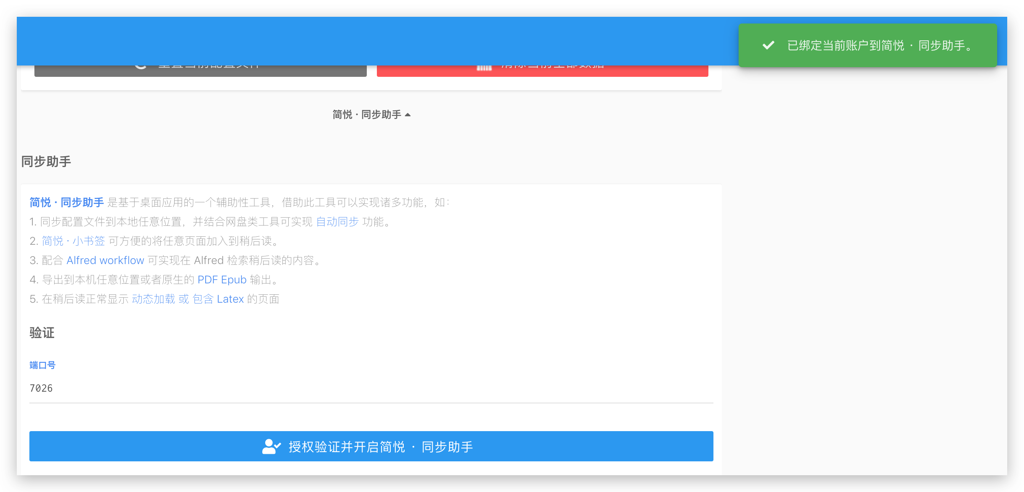This screenshot has height=492, width=1024.
Task: Open the bold 简悦 · 同步助手 link
Action: click(67, 202)
